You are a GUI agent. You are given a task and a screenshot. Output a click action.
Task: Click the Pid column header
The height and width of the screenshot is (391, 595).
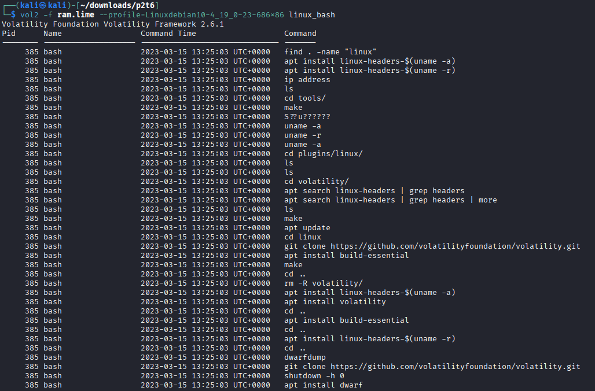coord(9,34)
